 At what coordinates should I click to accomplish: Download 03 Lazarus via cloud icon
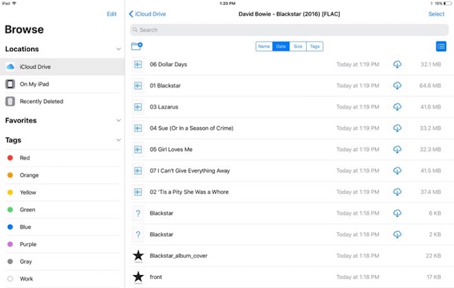click(x=397, y=107)
